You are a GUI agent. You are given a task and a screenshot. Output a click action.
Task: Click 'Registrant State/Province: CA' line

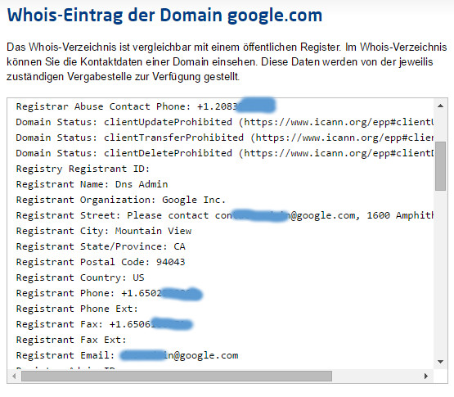101,246
